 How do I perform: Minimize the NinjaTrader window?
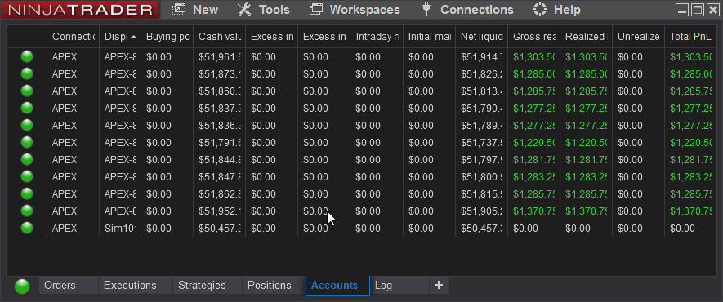(x=683, y=10)
